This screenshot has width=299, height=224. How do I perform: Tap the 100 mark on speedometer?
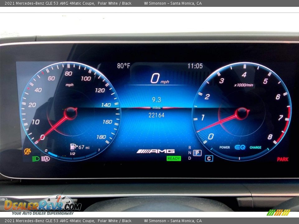coord(86,78)
